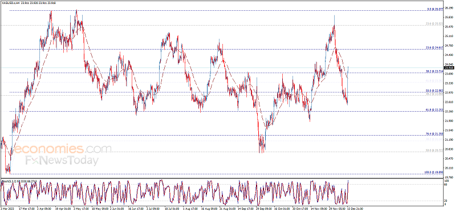The width and height of the screenshot is (455, 212).
Task: Click the 0.0 @ 26.077 Fibonacci label
Action: point(435,9)
